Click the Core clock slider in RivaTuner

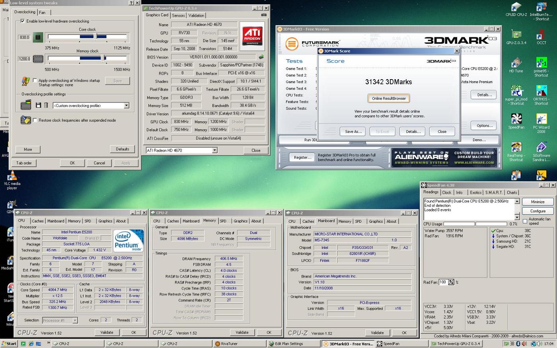pos(87,37)
